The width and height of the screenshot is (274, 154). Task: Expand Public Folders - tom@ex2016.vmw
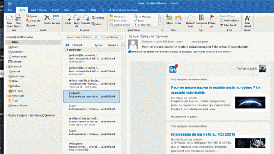7,115
